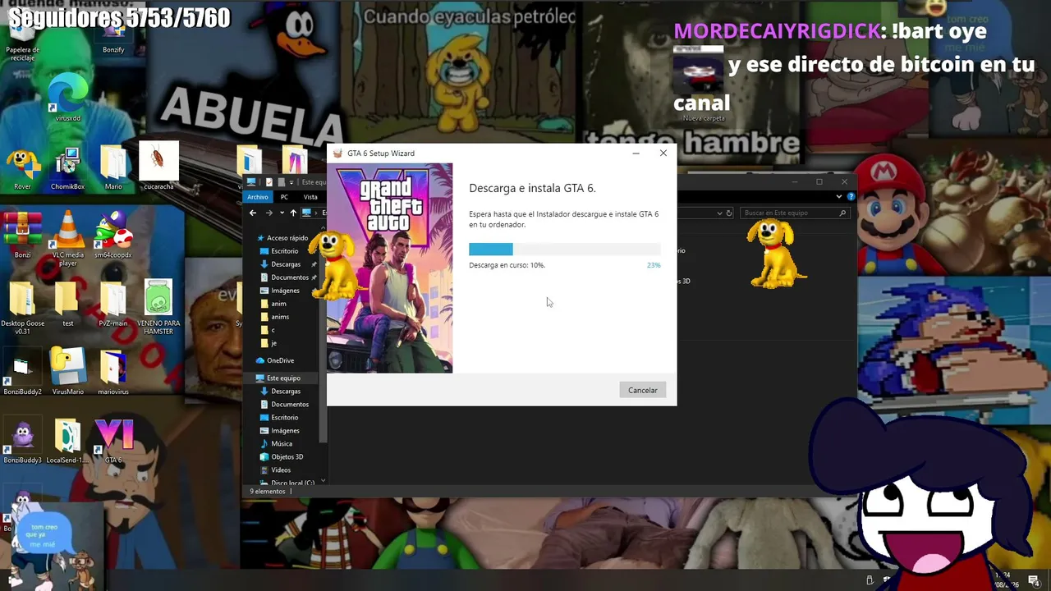Select the mariovirus desktop icon
1051x591 pixels.
[x=113, y=373]
